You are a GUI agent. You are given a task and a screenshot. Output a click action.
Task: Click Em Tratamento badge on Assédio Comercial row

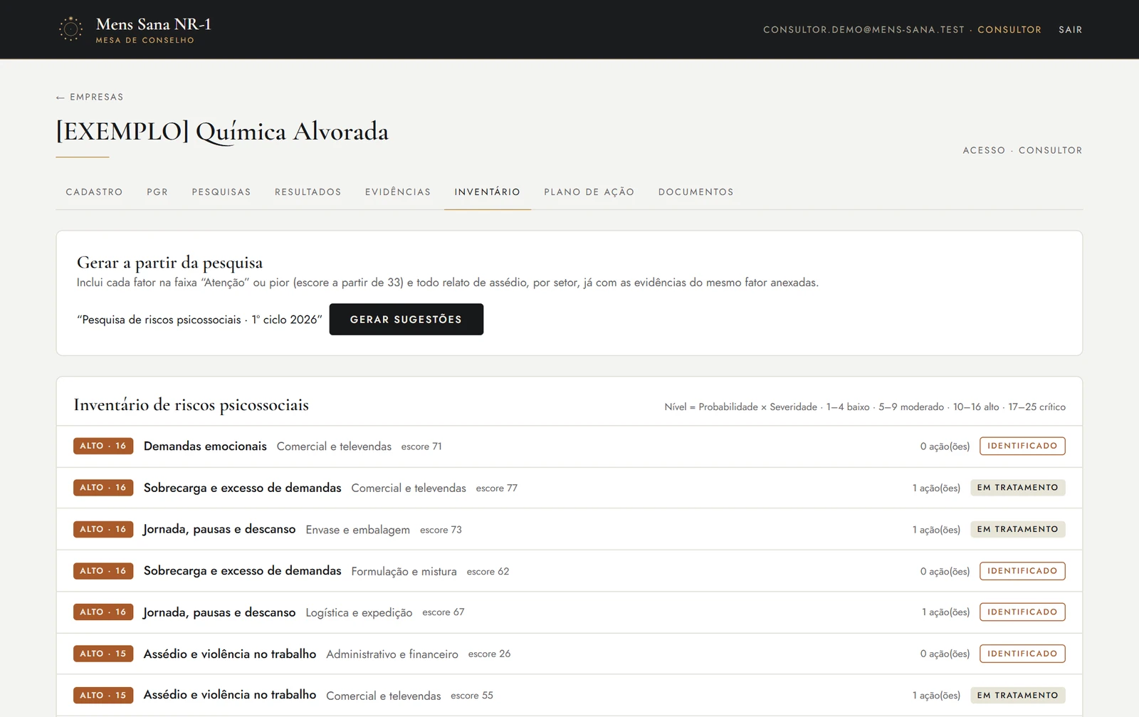pyautogui.click(x=1017, y=695)
